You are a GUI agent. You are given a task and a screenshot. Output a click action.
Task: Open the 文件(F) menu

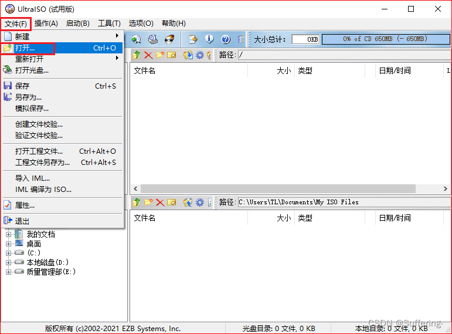click(16, 23)
